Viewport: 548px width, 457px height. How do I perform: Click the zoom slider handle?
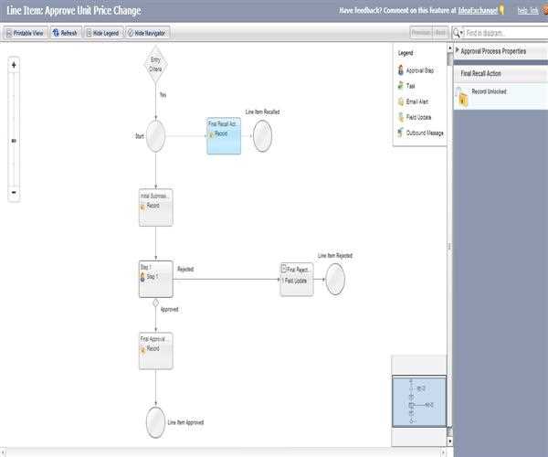14,141
